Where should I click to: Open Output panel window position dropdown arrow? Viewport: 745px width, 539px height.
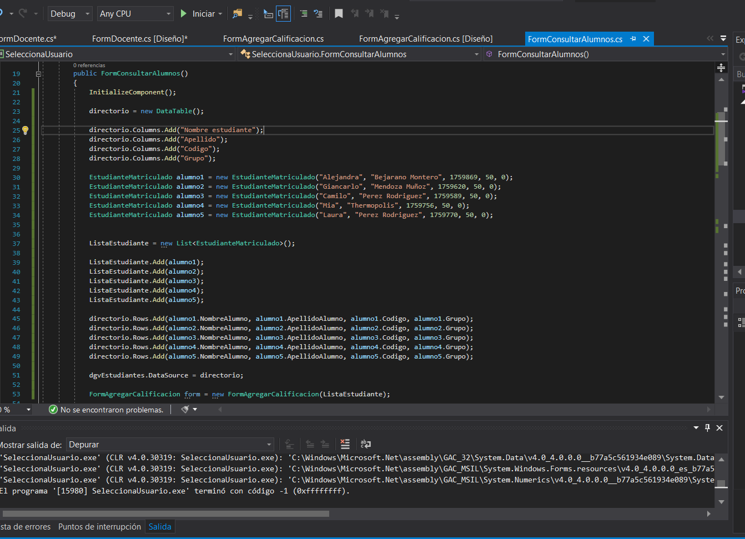696,427
